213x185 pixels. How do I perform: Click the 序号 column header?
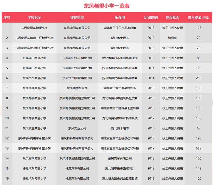point(7,17)
